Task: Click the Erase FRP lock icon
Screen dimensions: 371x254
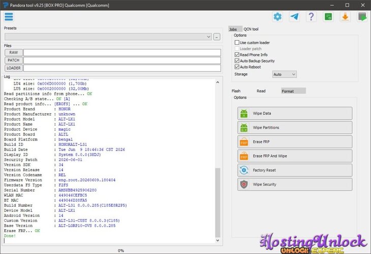Action: click(244, 142)
